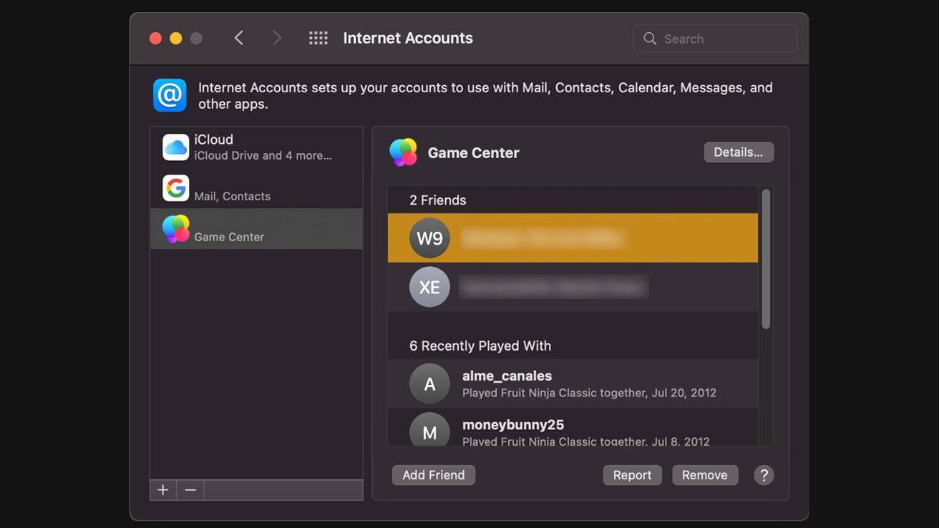Open the Details dialog for Game Center

click(739, 152)
